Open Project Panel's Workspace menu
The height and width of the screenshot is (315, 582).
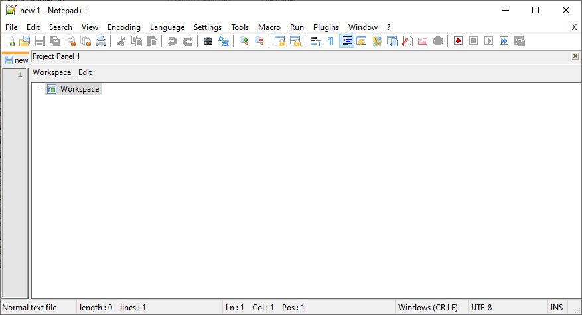tap(52, 72)
